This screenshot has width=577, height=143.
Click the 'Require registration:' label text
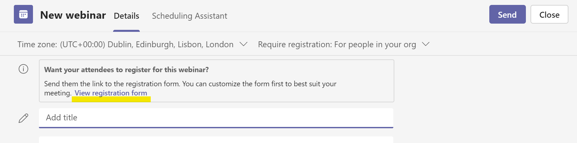point(295,44)
